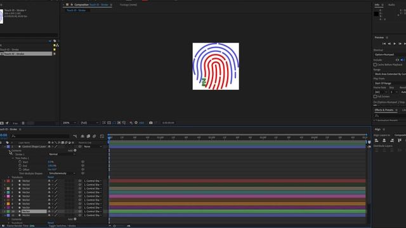The image size is (406, 228).
Task: Click the green label swatch of layer 10
Action: point(8,212)
